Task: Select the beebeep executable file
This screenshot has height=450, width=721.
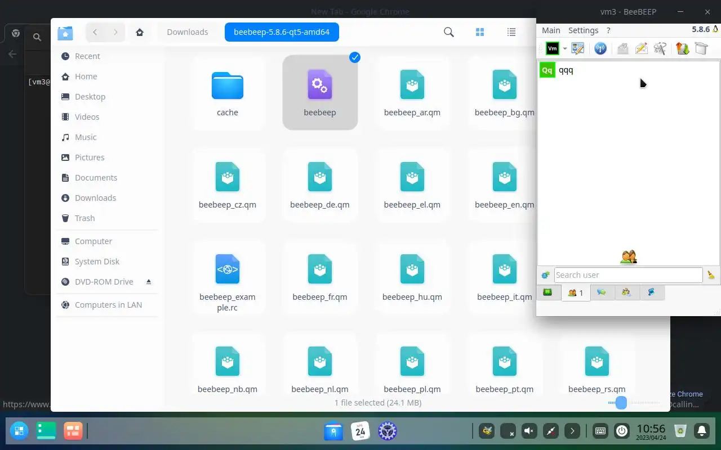Action: click(x=320, y=93)
